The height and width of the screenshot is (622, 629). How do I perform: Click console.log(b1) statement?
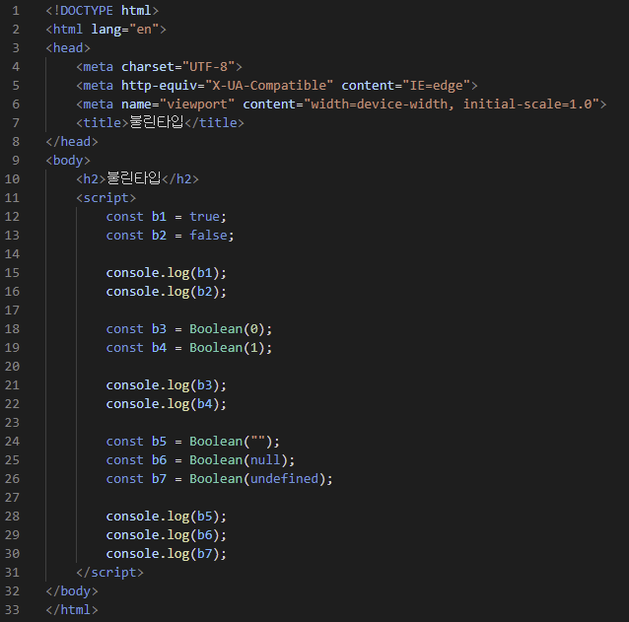tap(167, 273)
